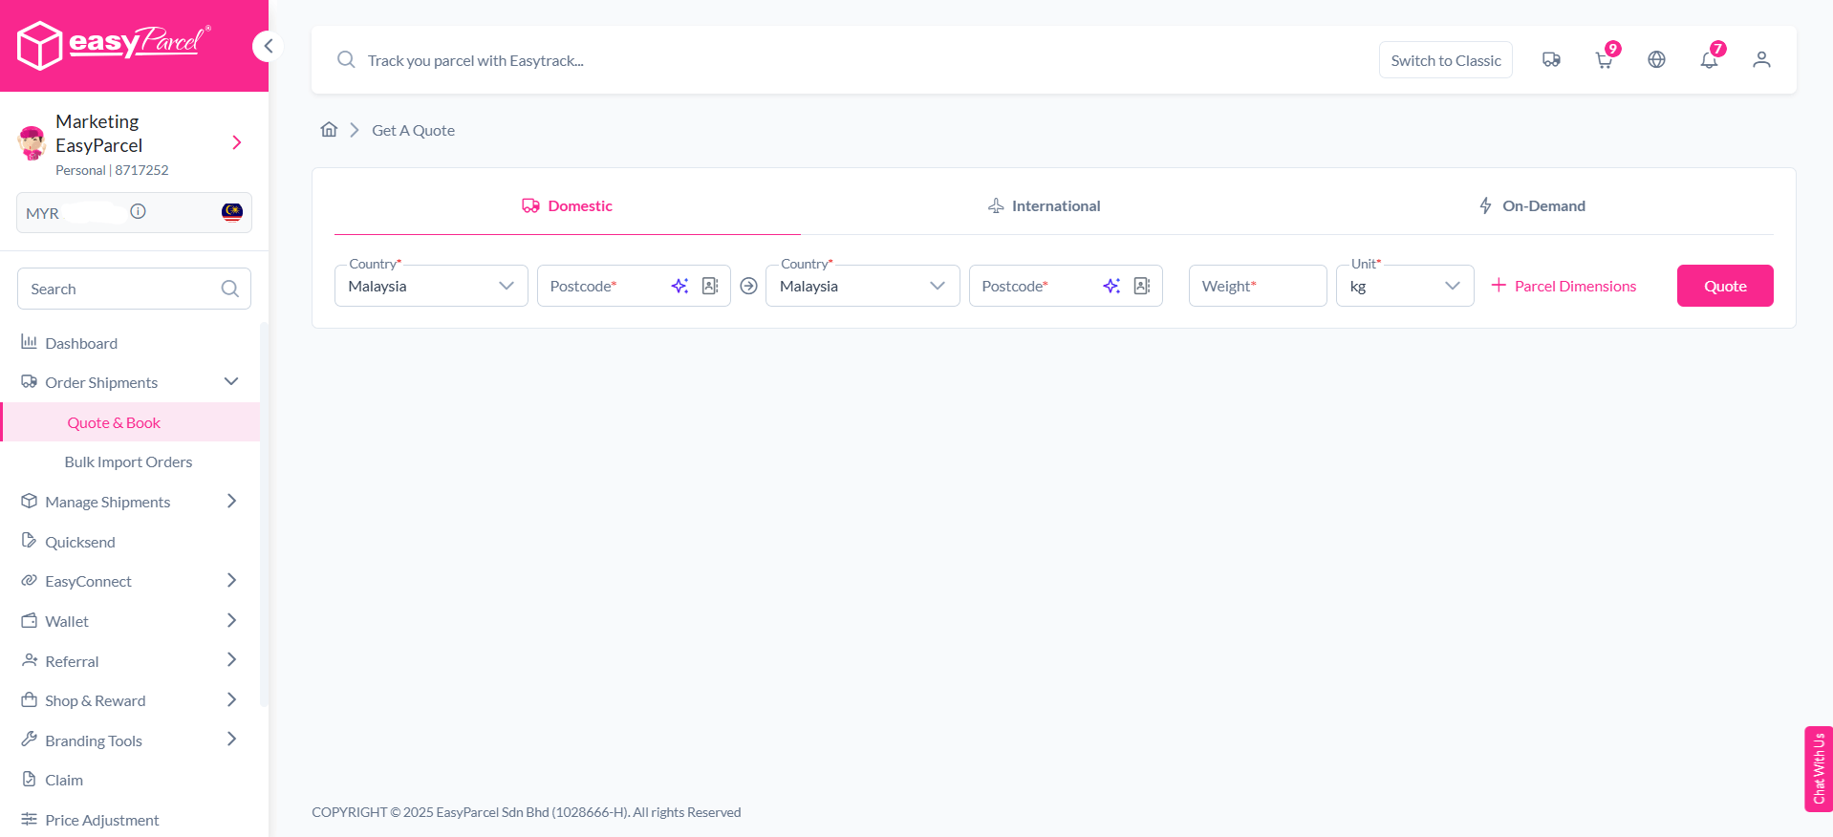Click the delivery truck icon in header

pyautogui.click(x=1551, y=60)
